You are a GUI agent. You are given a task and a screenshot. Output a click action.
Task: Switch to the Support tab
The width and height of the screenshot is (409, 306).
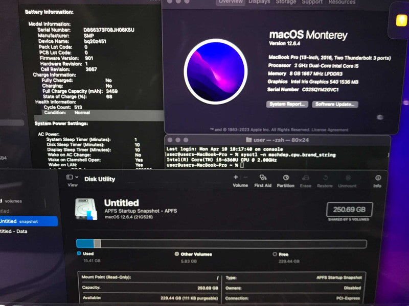pos(312,2)
